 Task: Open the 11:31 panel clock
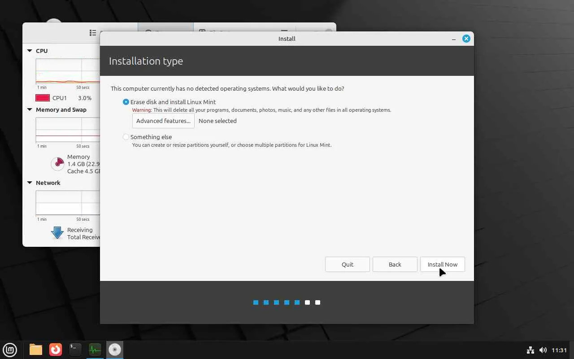click(x=559, y=350)
